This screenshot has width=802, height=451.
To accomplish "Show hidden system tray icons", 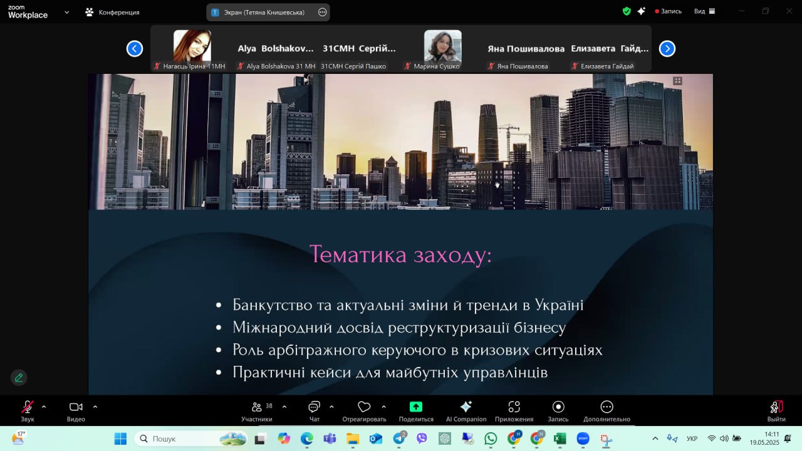I will 655,438.
